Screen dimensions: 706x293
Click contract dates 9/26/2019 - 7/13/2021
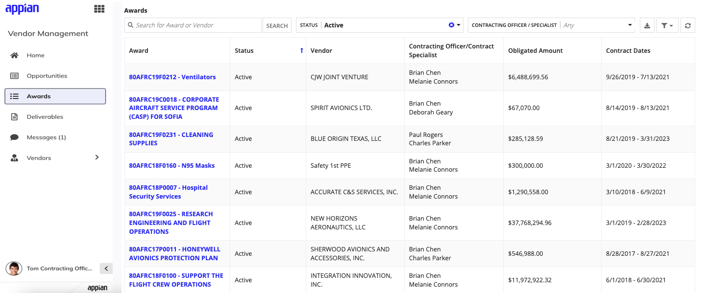click(638, 77)
